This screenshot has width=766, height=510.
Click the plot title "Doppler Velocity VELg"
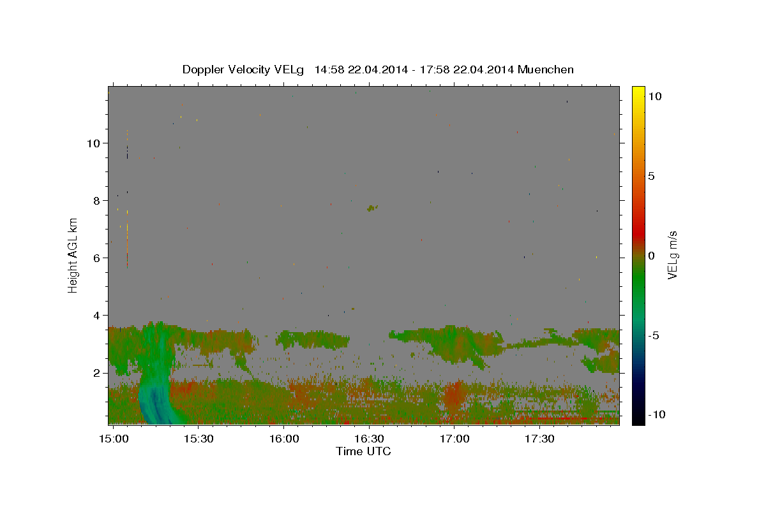243,69
